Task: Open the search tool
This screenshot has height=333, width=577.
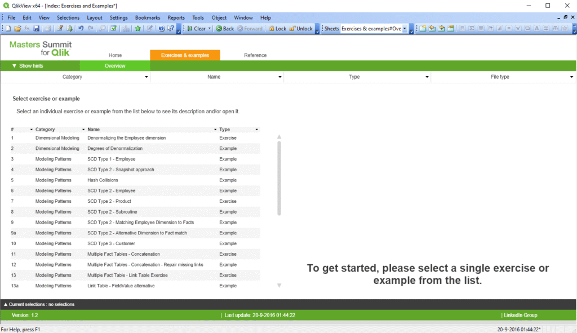Action: click(x=103, y=28)
